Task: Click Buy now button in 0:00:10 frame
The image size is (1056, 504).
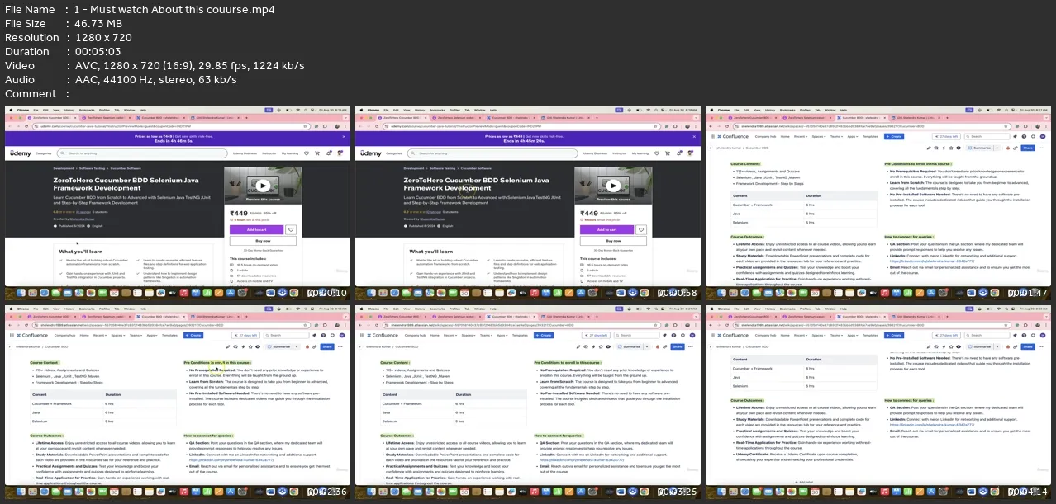Action: pyautogui.click(x=263, y=241)
